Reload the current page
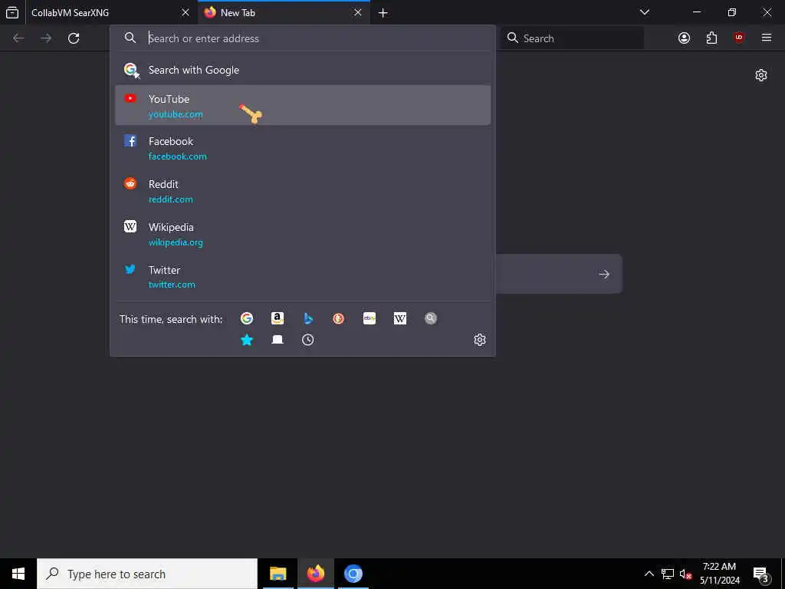785x589 pixels. pos(74,38)
